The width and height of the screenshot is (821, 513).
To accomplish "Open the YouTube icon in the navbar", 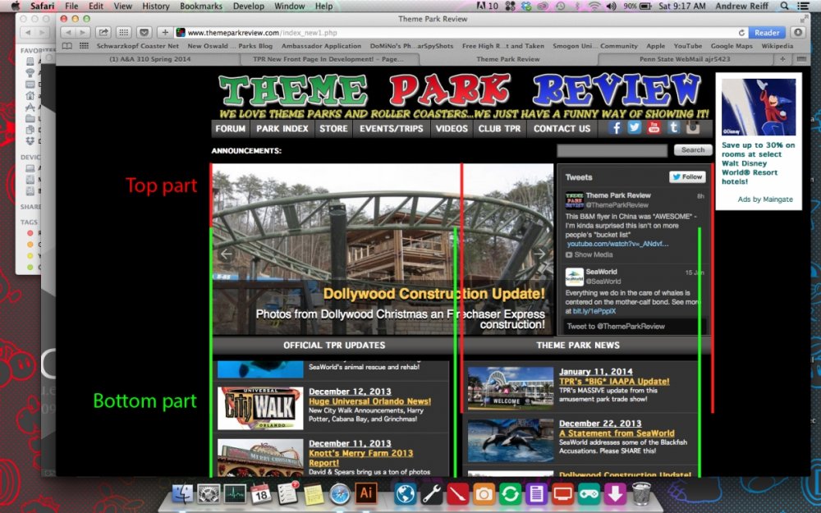I will [x=654, y=127].
